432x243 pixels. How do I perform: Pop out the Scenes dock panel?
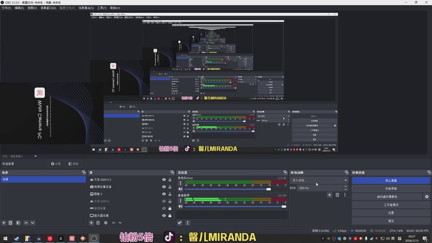tap(84, 172)
